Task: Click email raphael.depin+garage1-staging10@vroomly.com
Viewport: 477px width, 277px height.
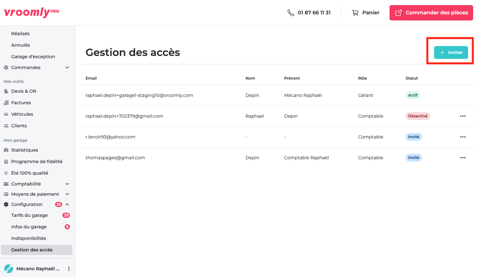Action: tap(139, 95)
